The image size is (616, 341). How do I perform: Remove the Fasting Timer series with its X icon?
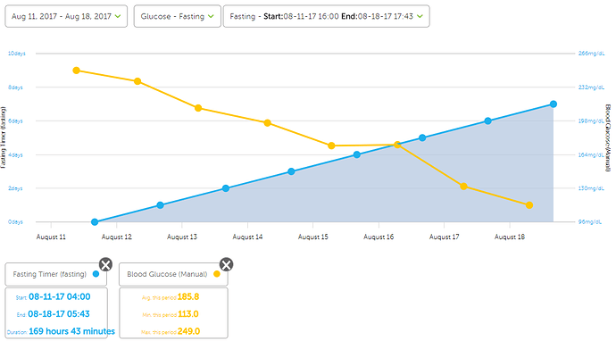[105, 264]
